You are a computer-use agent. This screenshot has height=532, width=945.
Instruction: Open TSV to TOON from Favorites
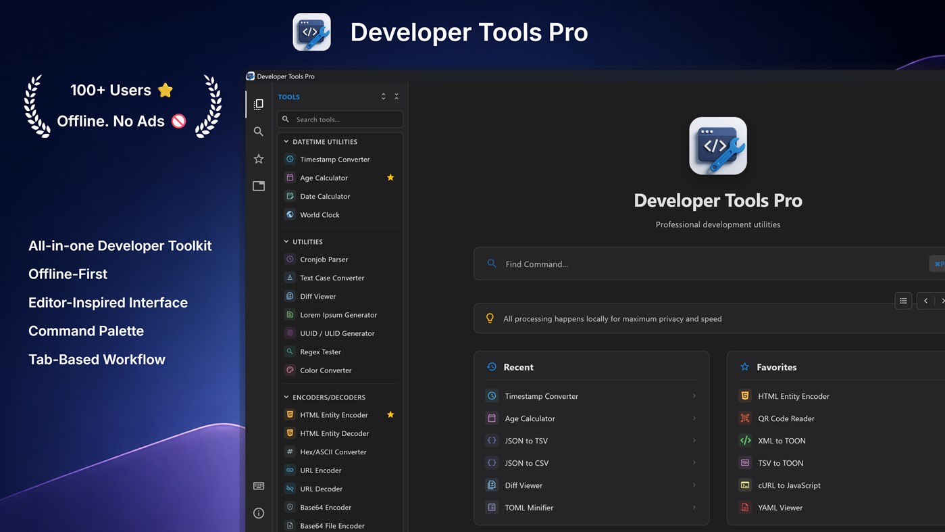point(840,463)
